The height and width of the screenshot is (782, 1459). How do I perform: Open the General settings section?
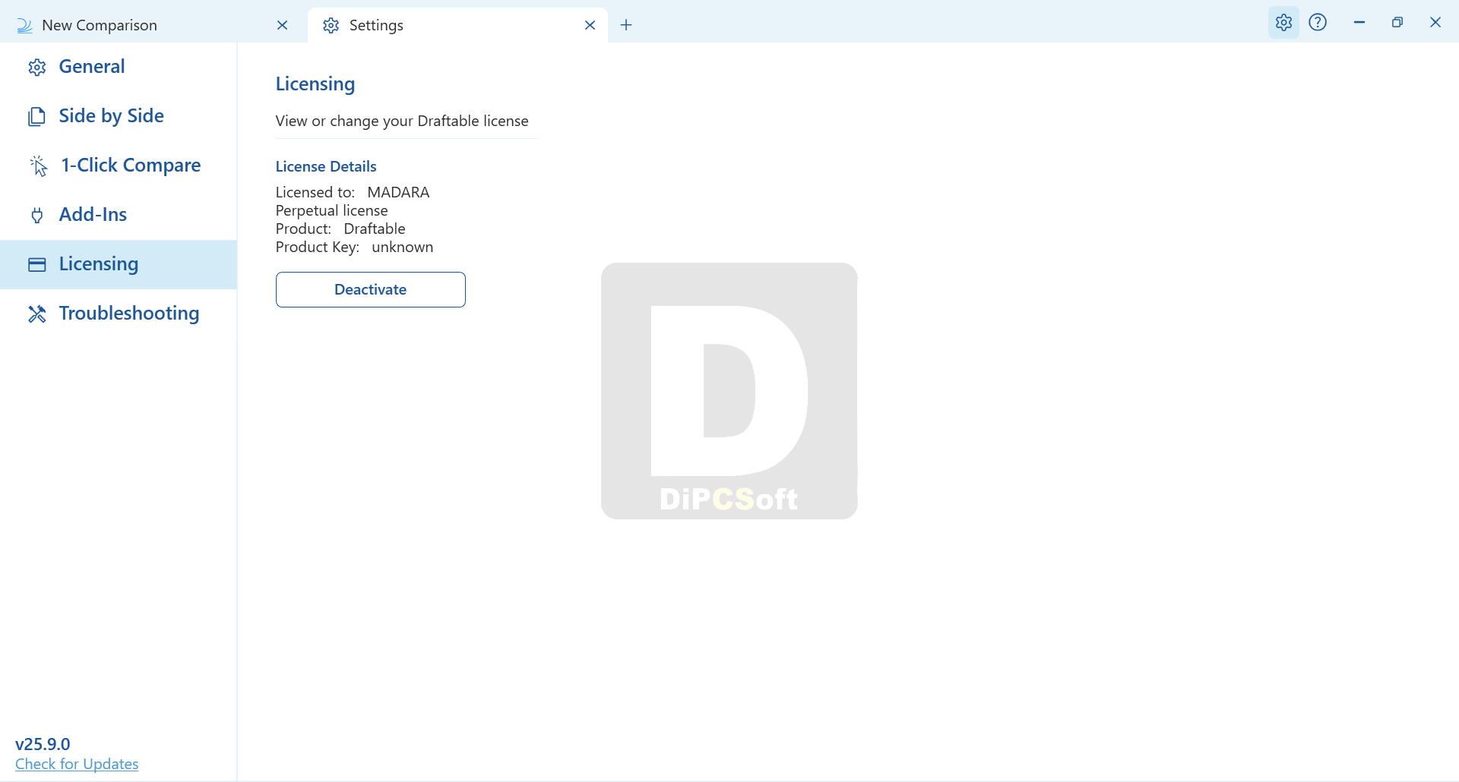pos(118,67)
